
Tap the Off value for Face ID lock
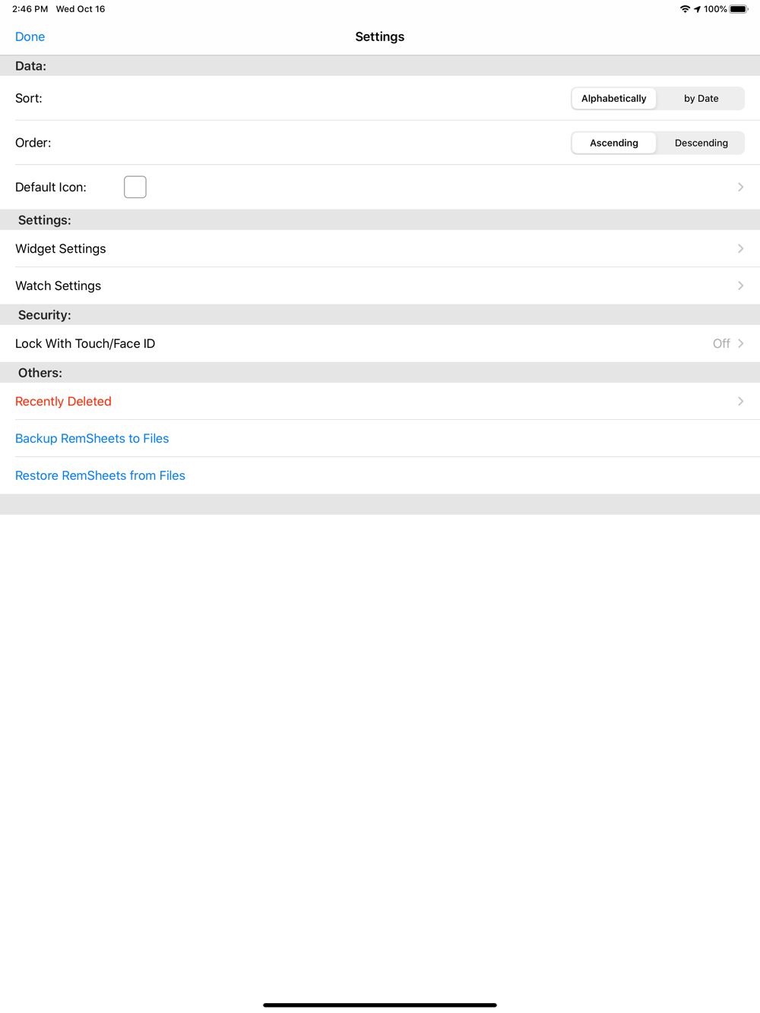721,343
